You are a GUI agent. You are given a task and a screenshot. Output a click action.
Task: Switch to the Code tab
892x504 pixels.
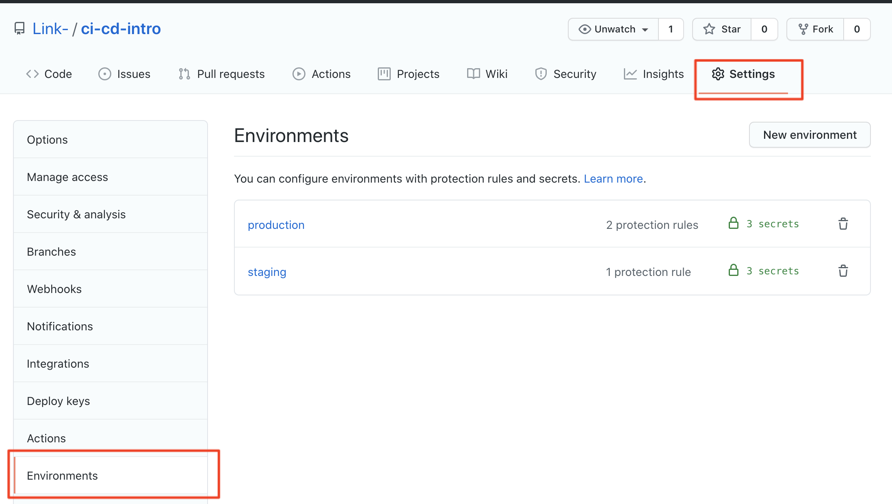(49, 74)
